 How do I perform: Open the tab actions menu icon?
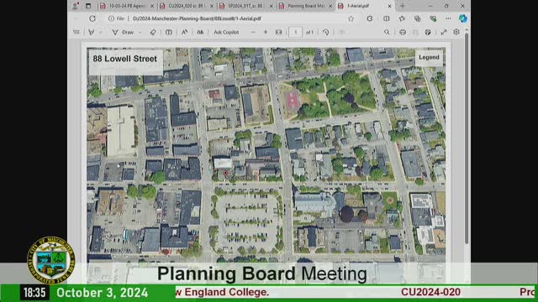click(x=88, y=6)
